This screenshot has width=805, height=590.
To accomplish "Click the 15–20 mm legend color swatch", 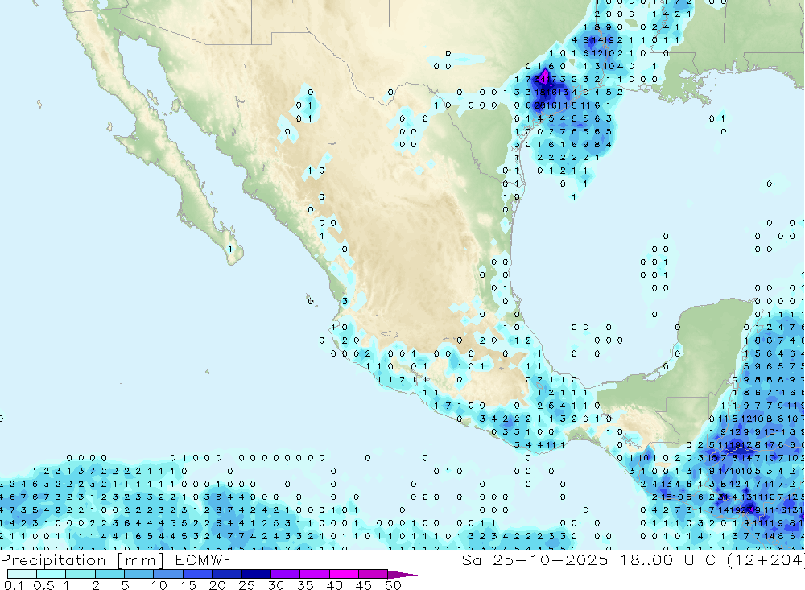I will coord(198,574).
